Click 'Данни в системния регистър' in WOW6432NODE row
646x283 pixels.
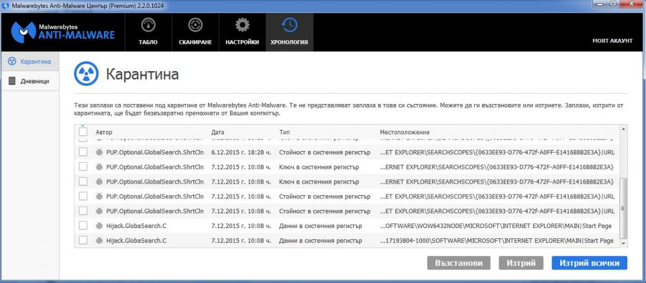click(x=320, y=225)
